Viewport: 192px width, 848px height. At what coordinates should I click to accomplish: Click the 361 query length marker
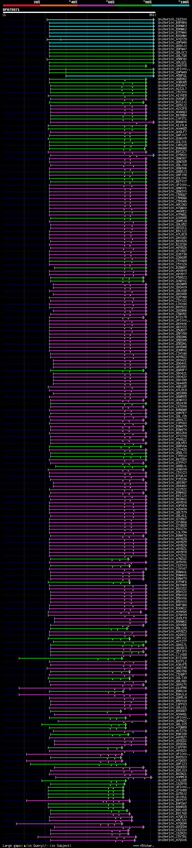[x=151, y=15]
